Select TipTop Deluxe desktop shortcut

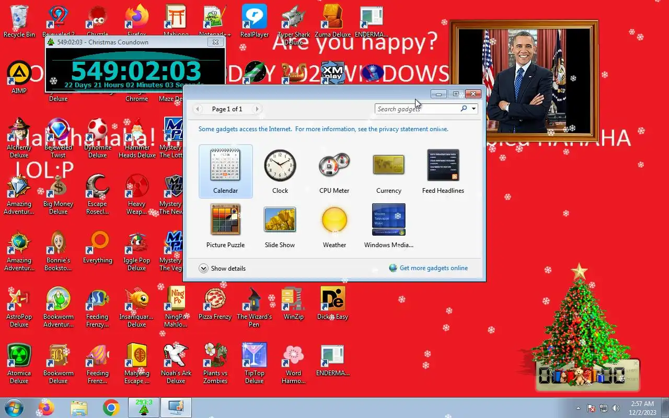click(255, 363)
